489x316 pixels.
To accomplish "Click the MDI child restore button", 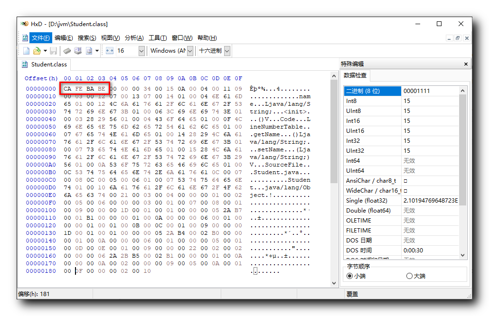I will [458, 38].
